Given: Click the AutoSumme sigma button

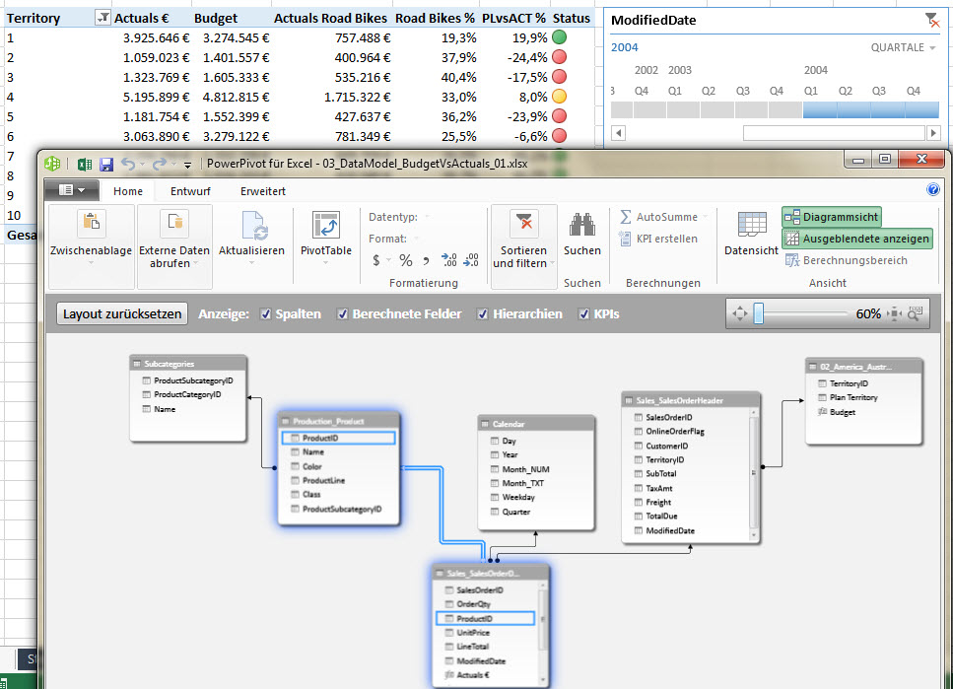Looking at the screenshot, I should [x=658, y=217].
